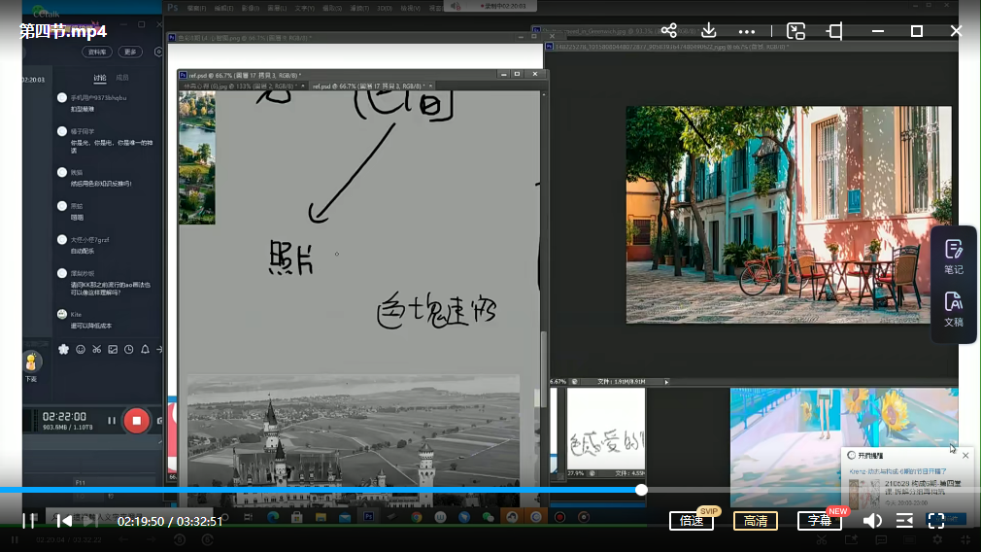The image size is (981, 552).
Task: Click the Chrome icon in recorded taskbar
Action: [417, 517]
